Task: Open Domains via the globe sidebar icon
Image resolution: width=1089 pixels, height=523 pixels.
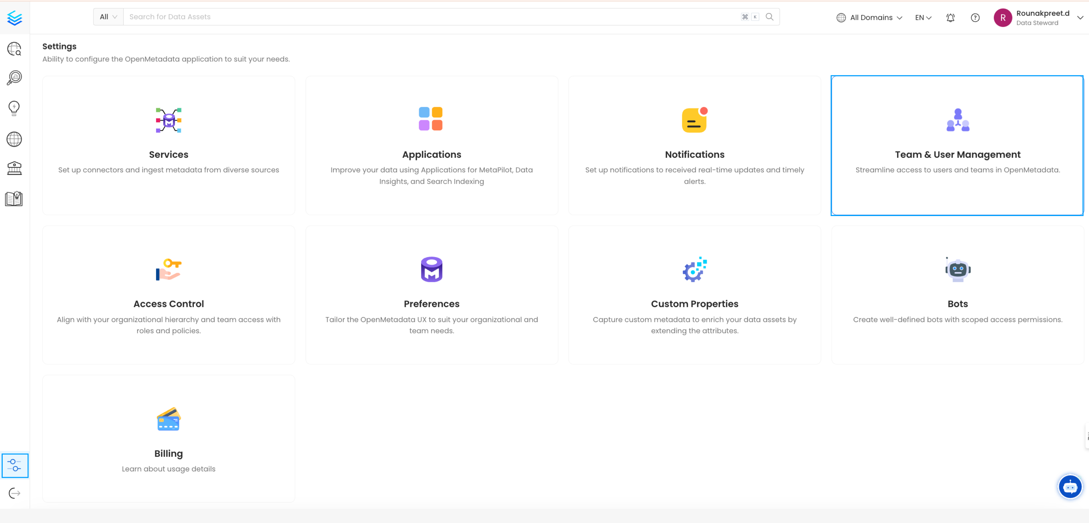Action: click(14, 139)
